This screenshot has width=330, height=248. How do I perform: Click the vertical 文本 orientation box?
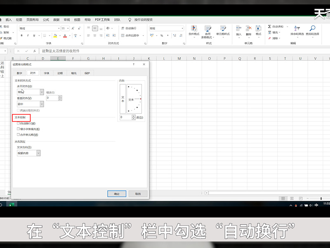(123, 99)
